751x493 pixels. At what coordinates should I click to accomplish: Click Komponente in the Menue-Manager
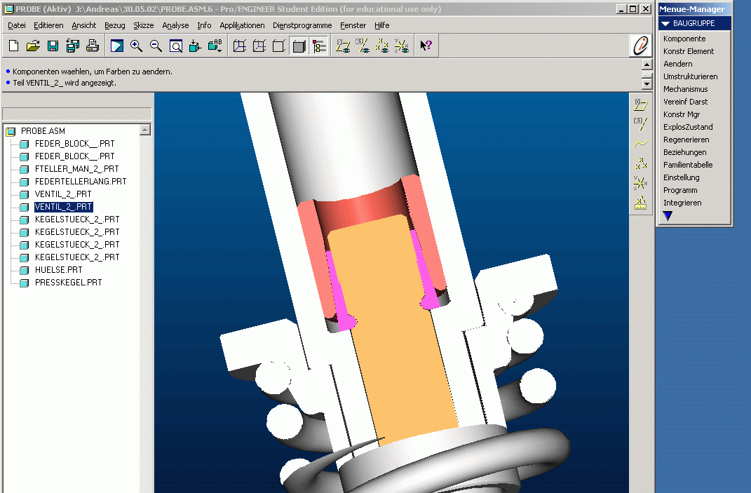coord(684,39)
